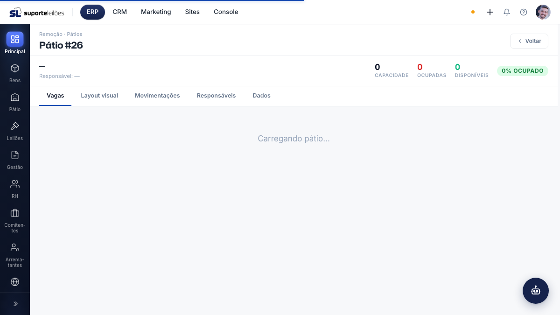Switch to the Marketing module
560x315 pixels.
tap(156, 12)
